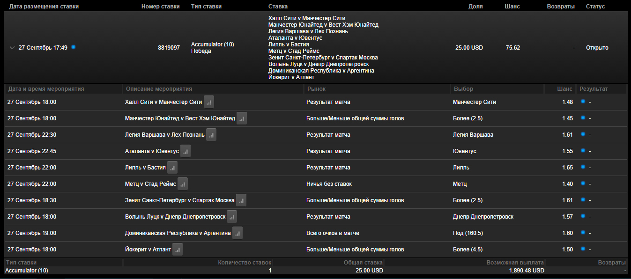Open stats icon for Аталанта v Ювентус
This screenshot has width=631, height=279.
(186, 151)
